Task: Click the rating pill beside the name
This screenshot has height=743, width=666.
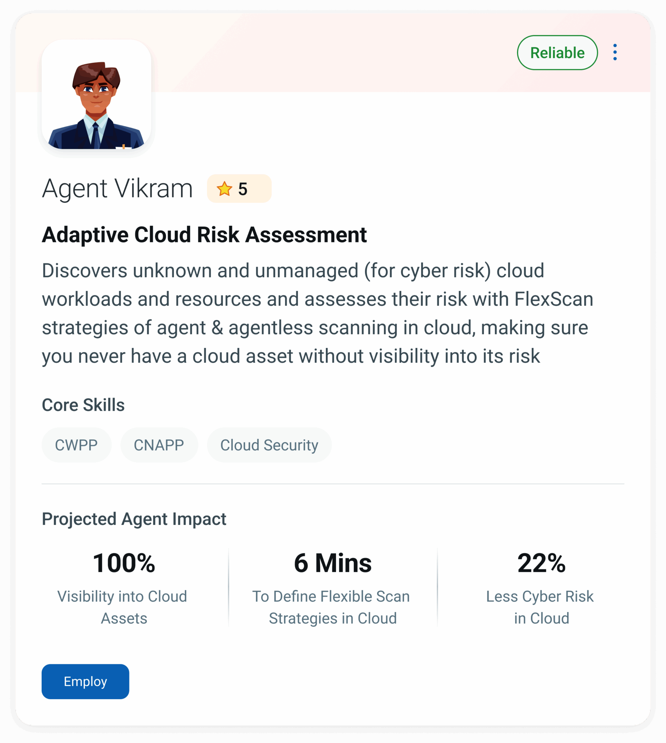Action: [238, 189]
